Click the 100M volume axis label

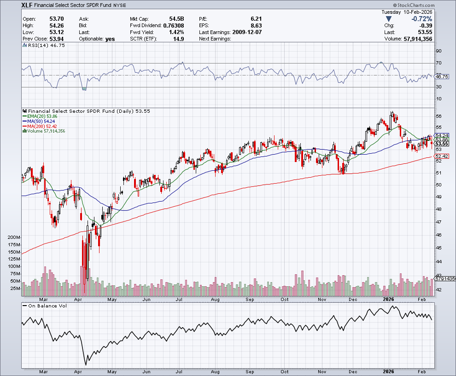click(14, 266)
